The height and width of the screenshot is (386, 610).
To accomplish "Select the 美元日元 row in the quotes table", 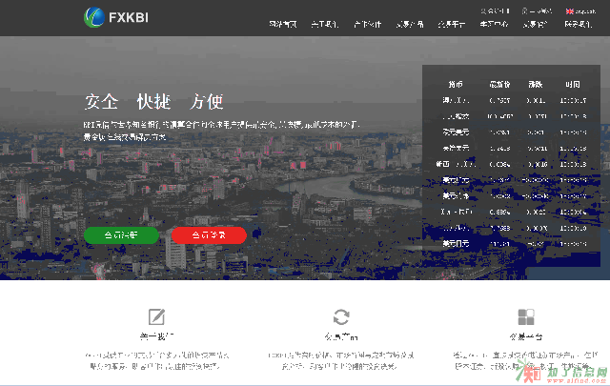I will pyautogui.click(x=455, y=245).
